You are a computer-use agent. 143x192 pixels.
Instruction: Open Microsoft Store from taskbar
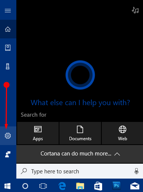pyautogui.click(x=98, y=186)
